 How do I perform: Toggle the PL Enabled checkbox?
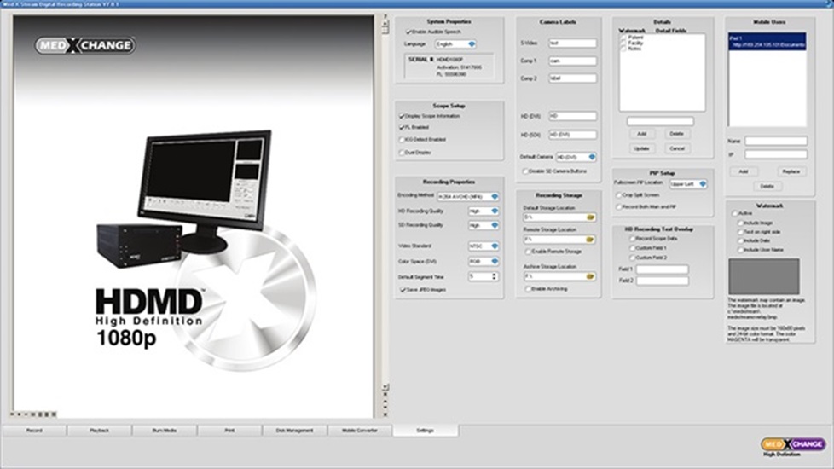click(x=403, y=128)
